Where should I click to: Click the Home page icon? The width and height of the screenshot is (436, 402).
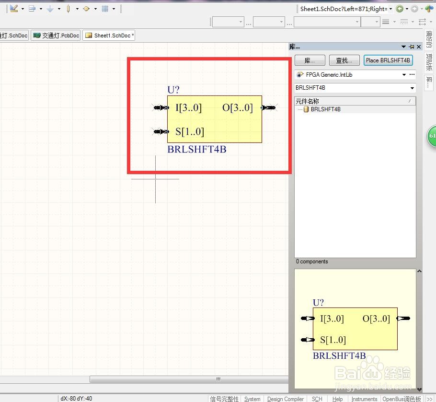pos(429,9)
